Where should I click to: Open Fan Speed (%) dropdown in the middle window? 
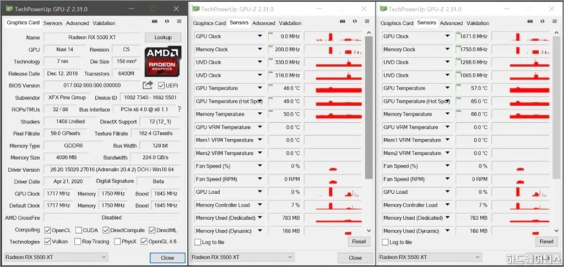[x=260, y=166]
